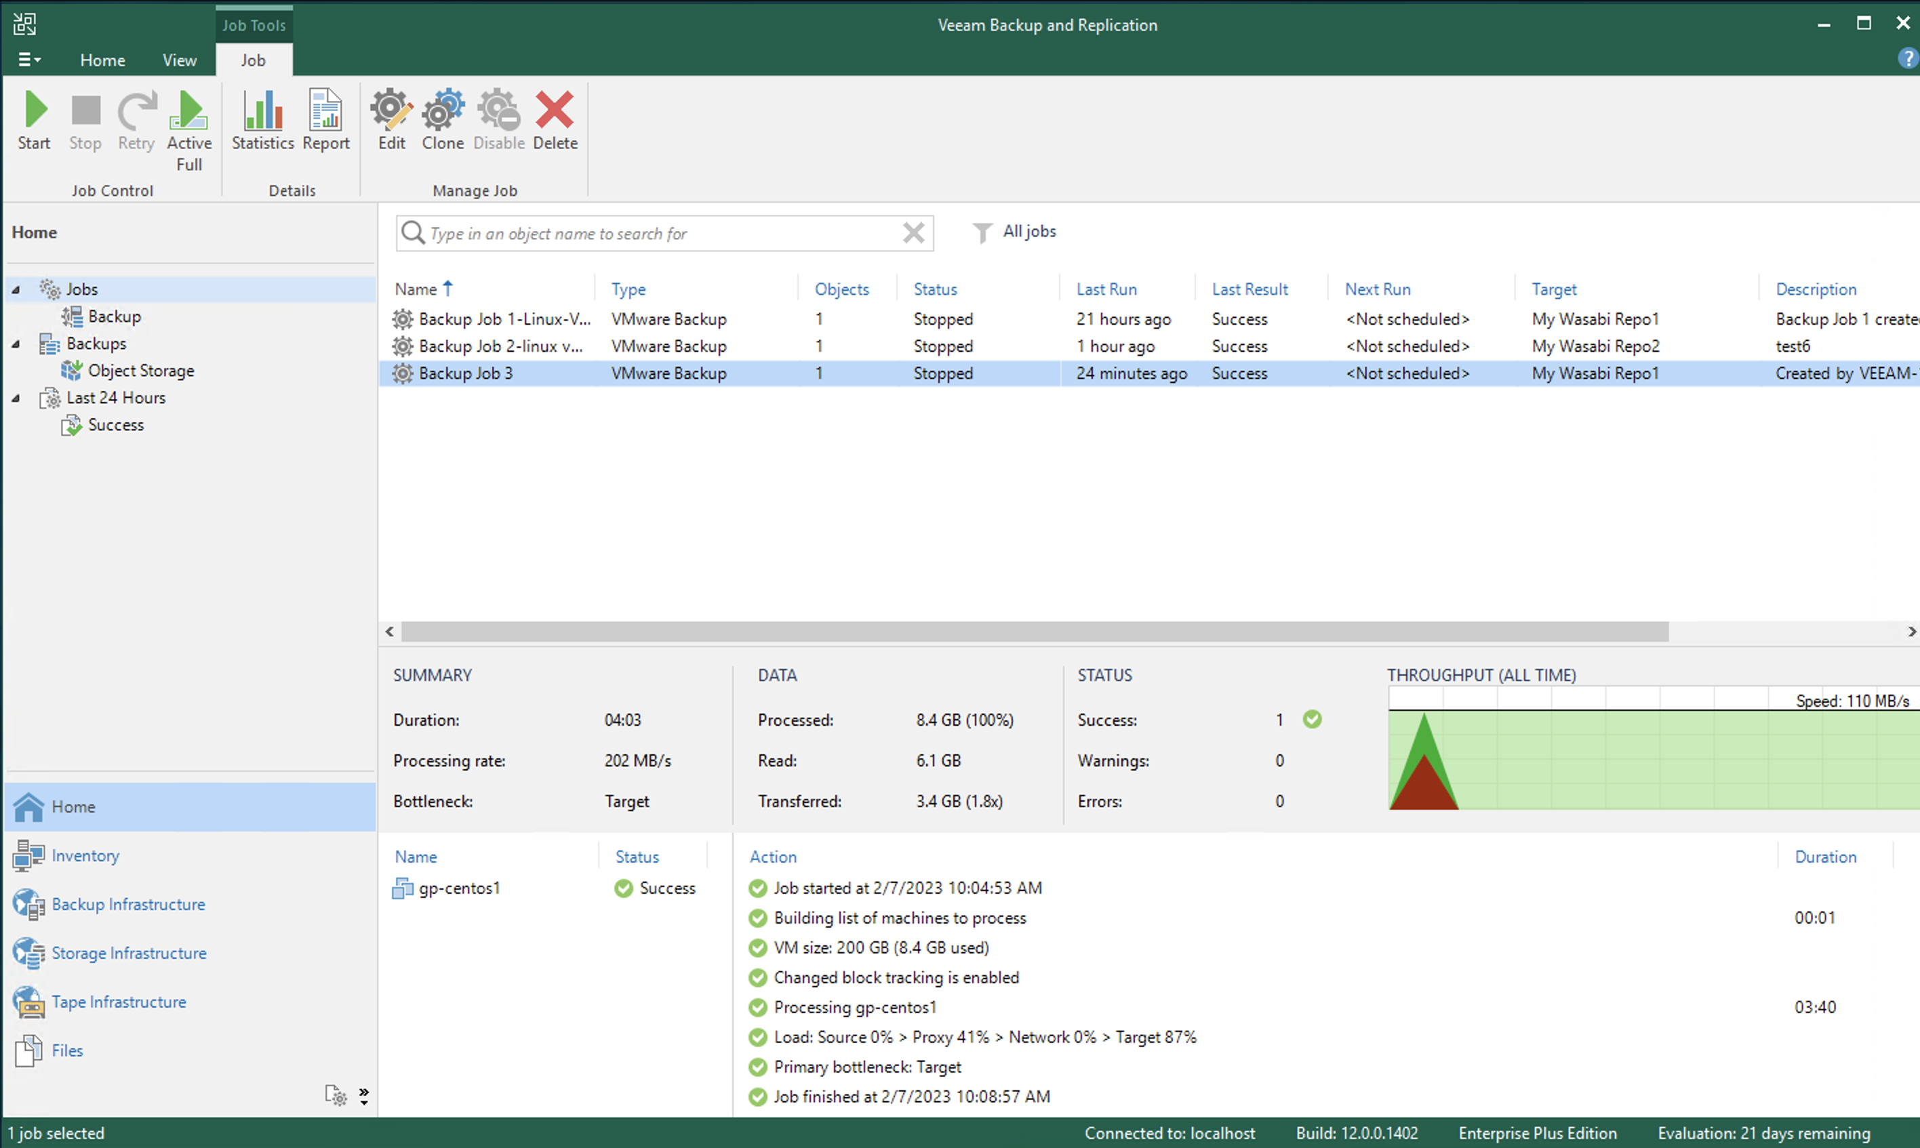Click the Retry job icon
The width and height of the screenshot is (1920, 1148).
point(136,120)
